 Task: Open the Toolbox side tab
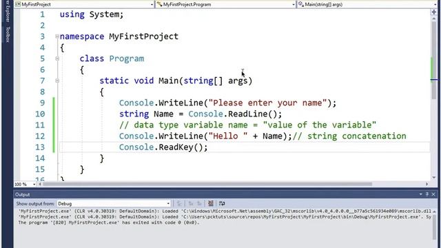pos(8,34)
